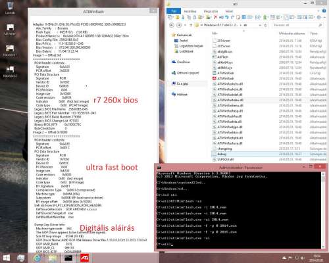Select the ULPSCtrl.dll file
329x263 pixels.
click(x=223, y=159)
